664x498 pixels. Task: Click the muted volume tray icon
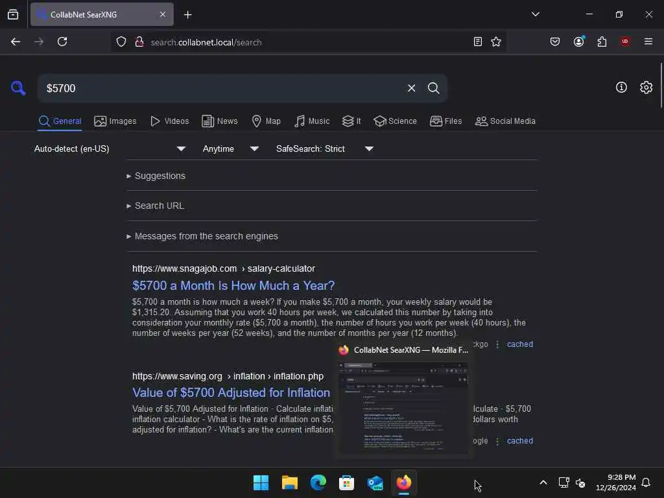click(x=580, y=482)
